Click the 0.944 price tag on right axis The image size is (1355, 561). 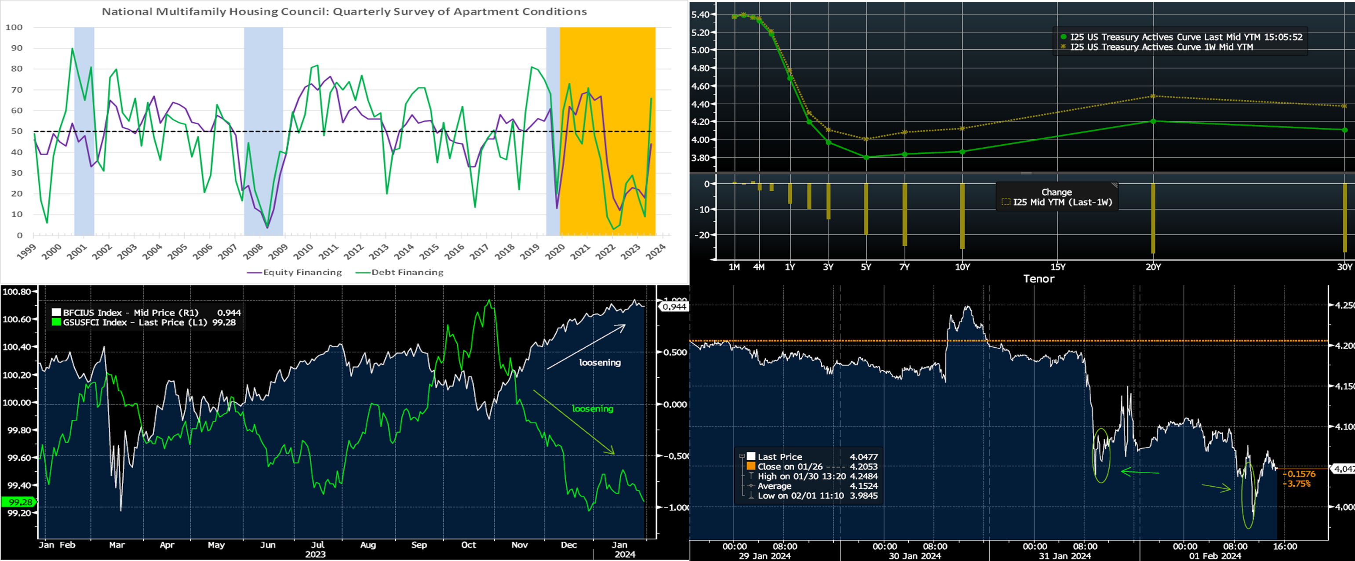coord(674,306)
